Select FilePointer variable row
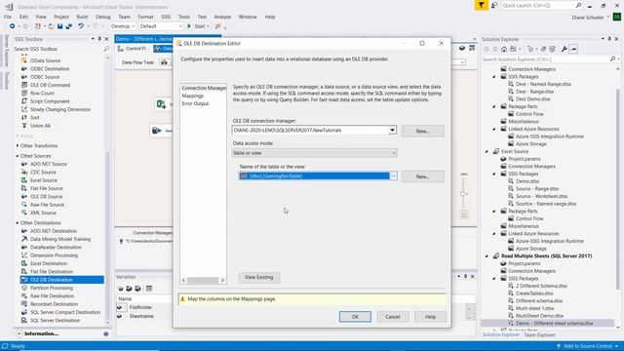 pyautogui.click(x=140, y=308)
